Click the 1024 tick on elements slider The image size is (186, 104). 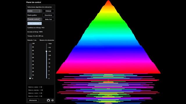click(50, 44)
